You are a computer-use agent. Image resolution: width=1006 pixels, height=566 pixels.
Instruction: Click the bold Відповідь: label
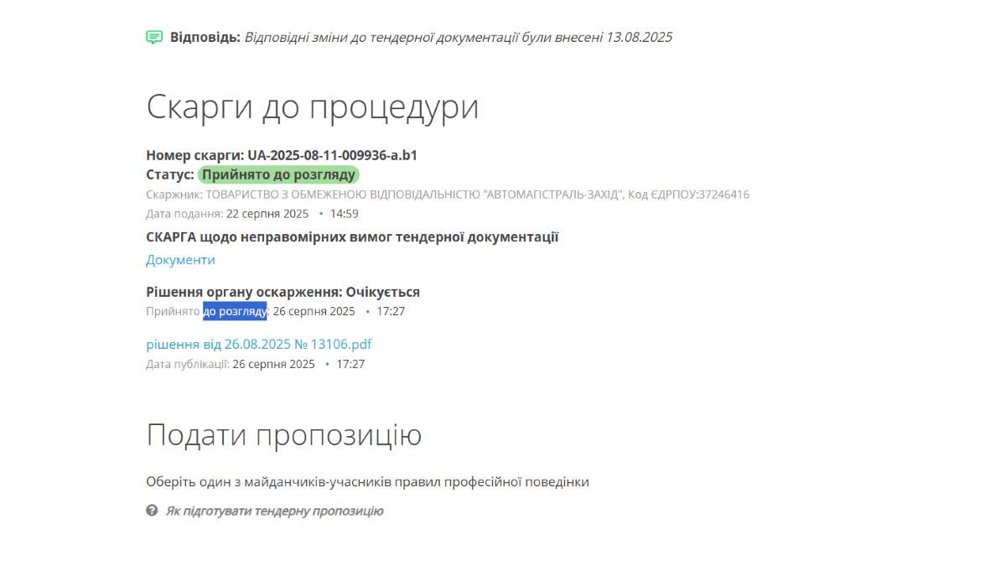click(x=205, y=37)
